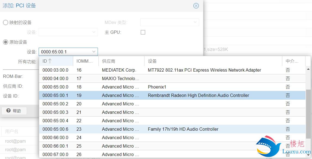Select device row 0000:66:00.1
312x159 pixels.
[172, 146]
